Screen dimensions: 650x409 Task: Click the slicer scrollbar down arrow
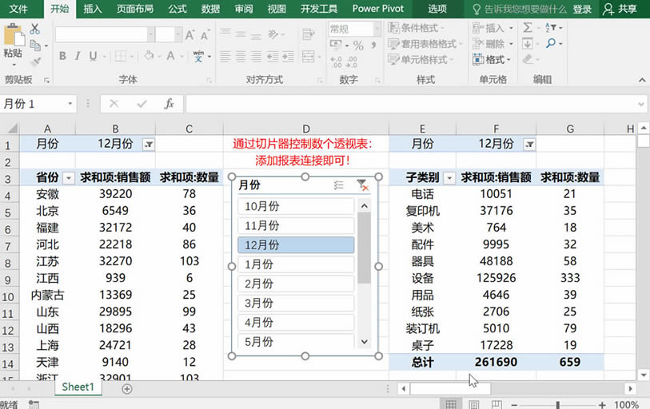(x=365, y=342)
